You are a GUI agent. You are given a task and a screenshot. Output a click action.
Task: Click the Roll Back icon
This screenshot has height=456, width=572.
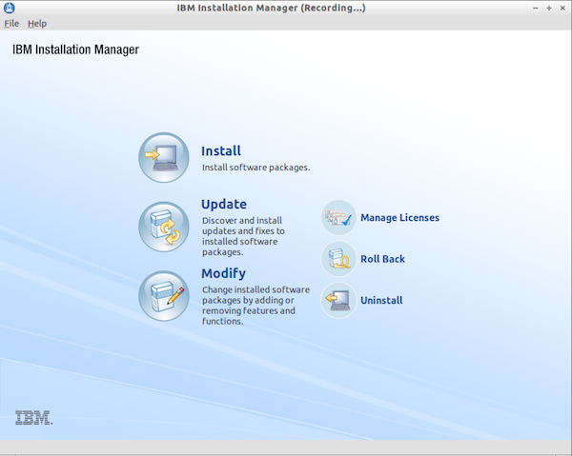338,259
